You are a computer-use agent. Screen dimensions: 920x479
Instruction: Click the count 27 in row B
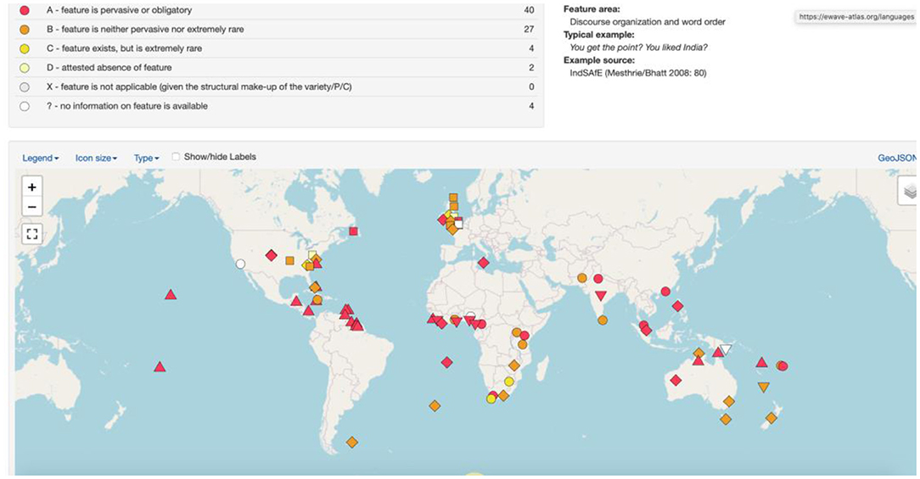pos(530,30)
